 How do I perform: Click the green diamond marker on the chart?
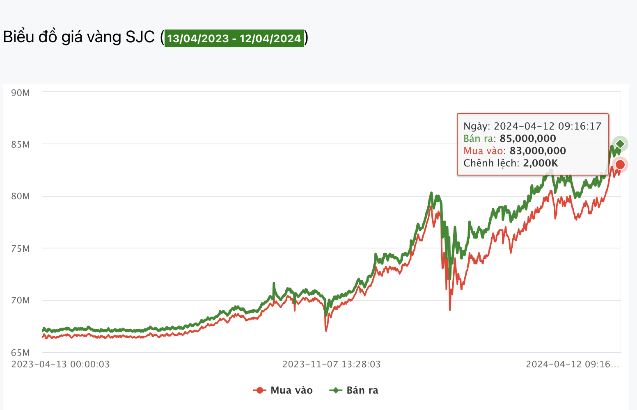tap(620, 144)
